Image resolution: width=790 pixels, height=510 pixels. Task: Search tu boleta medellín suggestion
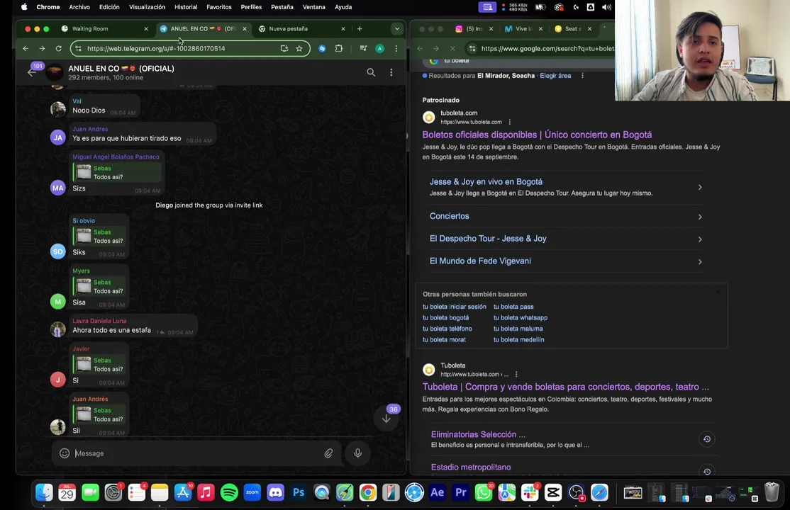click(518, 340)
